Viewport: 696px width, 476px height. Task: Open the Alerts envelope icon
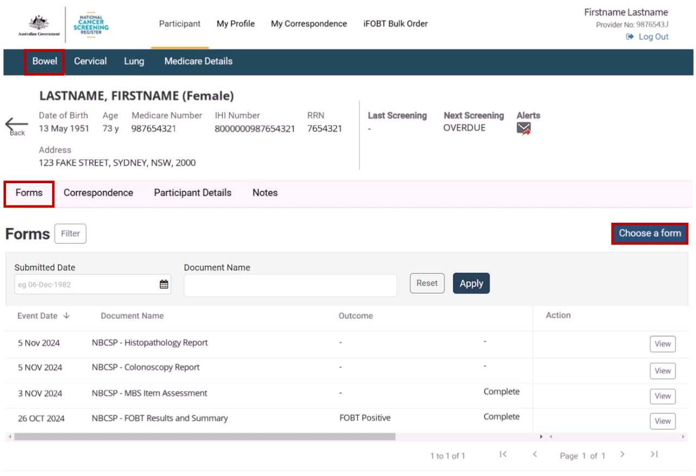(524, 129)
